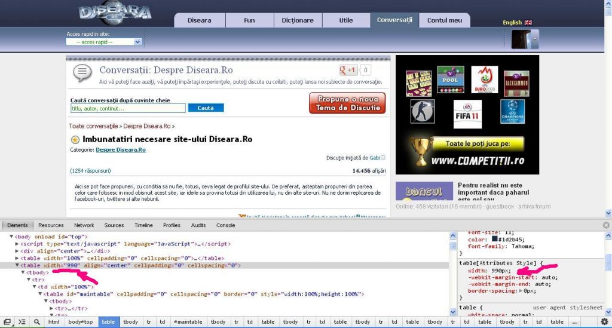Select 'body#top' in the breadcrumb bar
This screenshot has width=612, height=328.
tap(81, 322)
